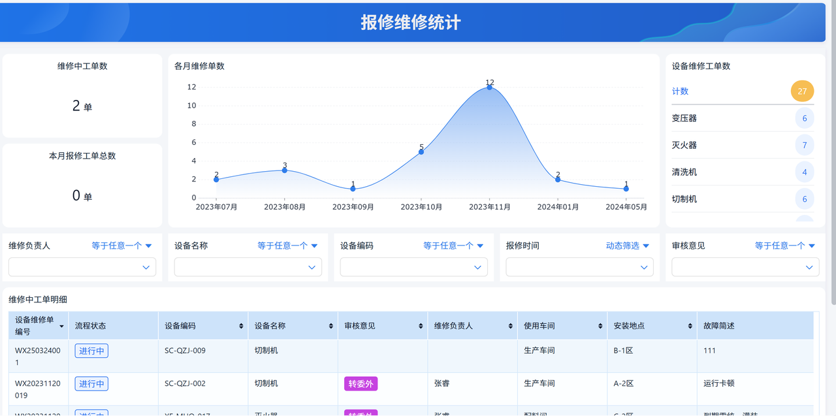Expand the 审核意见 filter select box
836x416 pixels.
(746, 267)
